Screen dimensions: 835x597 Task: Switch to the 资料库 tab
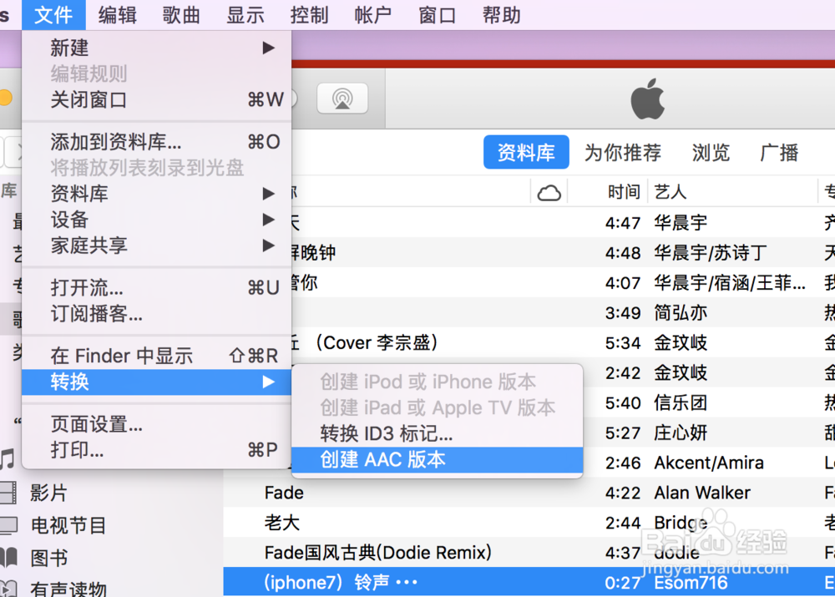[525, 152]
